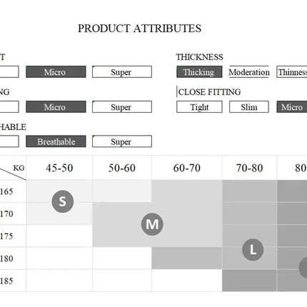Click the 70-80 weight column header
The width and height of the screenshot is (307, 307).
pyautogui.click(x=249, y=168)
